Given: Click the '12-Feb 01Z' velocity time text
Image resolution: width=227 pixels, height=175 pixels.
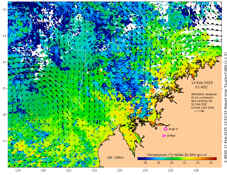Looking at the screenshot, I should 199,104.
